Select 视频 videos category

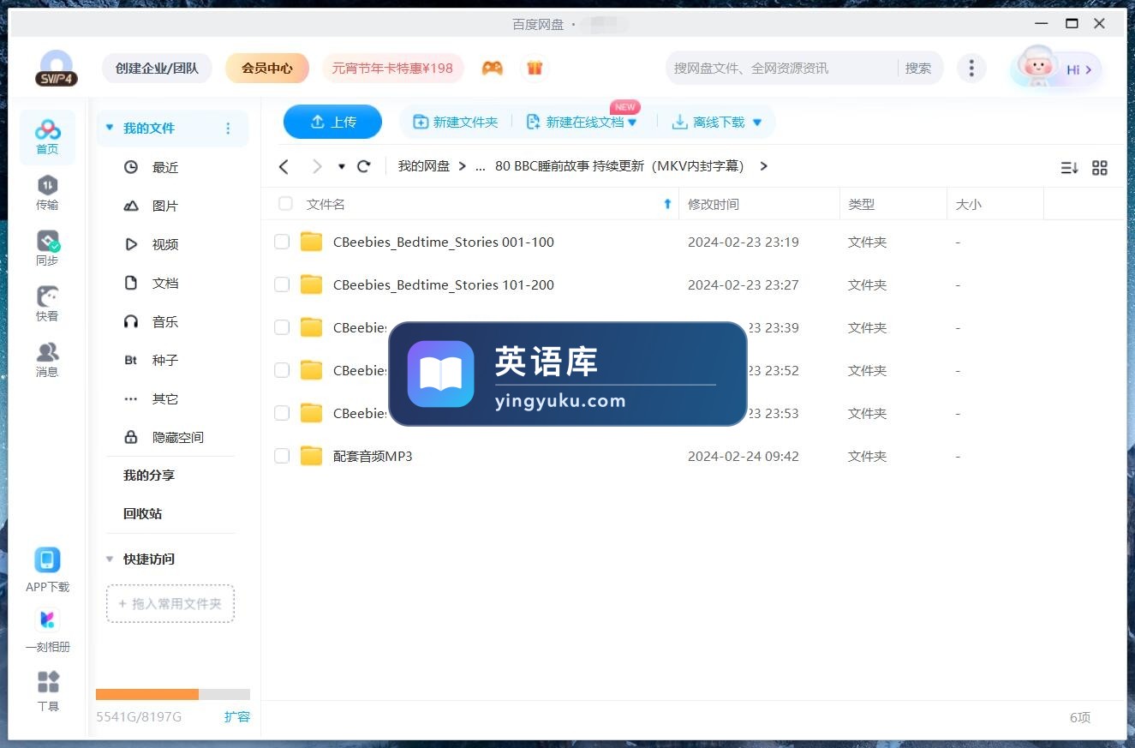point(165,244)
